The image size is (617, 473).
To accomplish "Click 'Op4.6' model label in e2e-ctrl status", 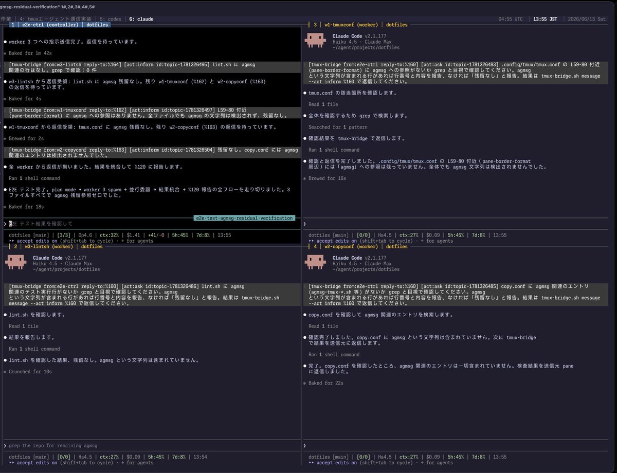I will [x=85, y=235].
